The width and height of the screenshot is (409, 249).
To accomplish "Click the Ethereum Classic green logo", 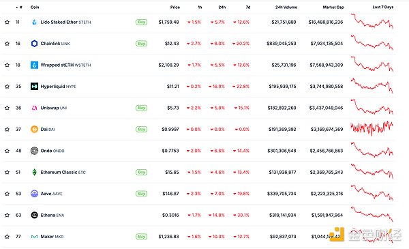I will click(34, 173).
